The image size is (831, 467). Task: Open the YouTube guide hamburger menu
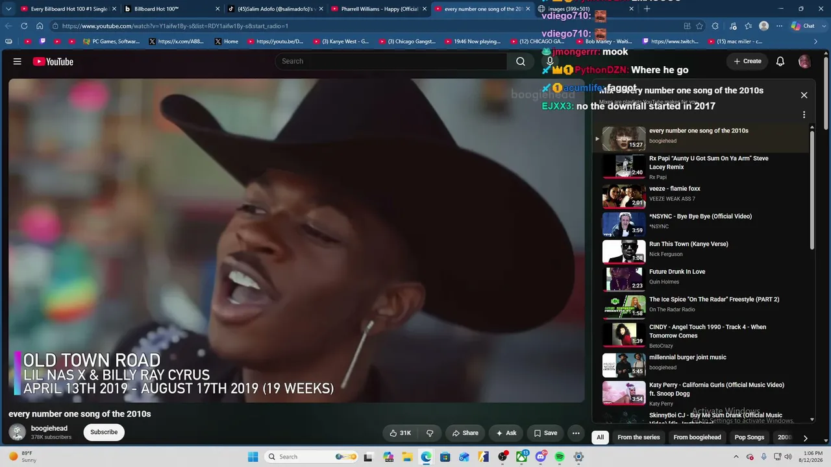18,62
